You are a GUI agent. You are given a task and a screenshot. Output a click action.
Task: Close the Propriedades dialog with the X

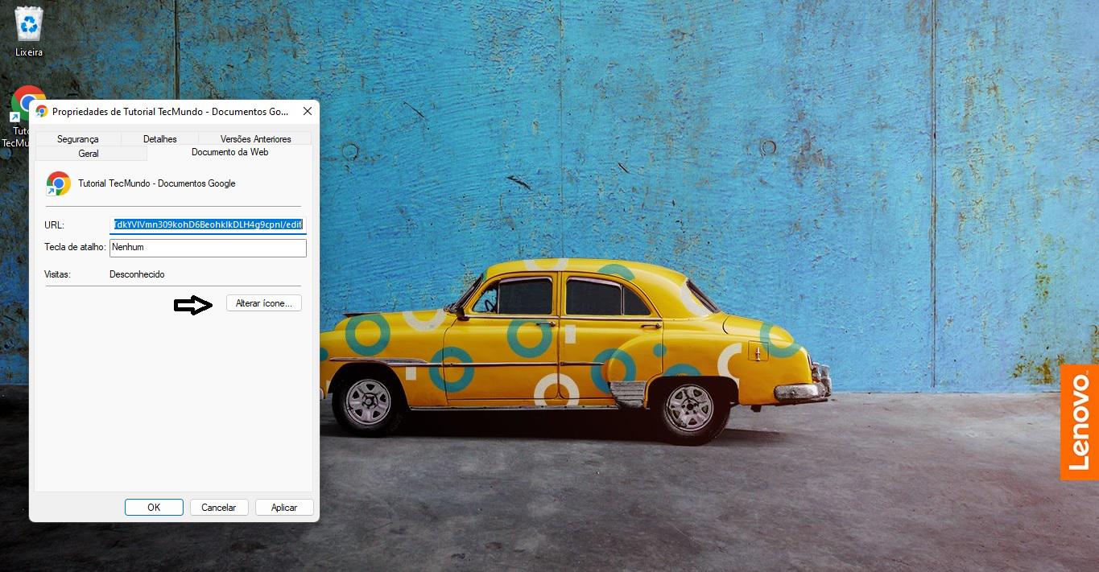[x=307, y=111]
